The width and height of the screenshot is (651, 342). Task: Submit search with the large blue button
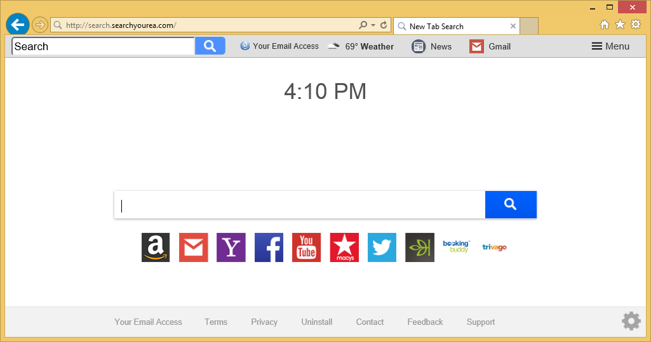(511, 205)
